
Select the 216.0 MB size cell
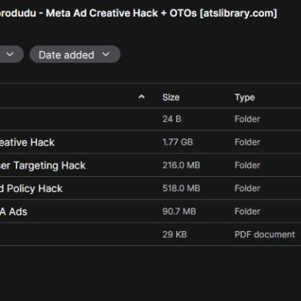click(181, 165)
